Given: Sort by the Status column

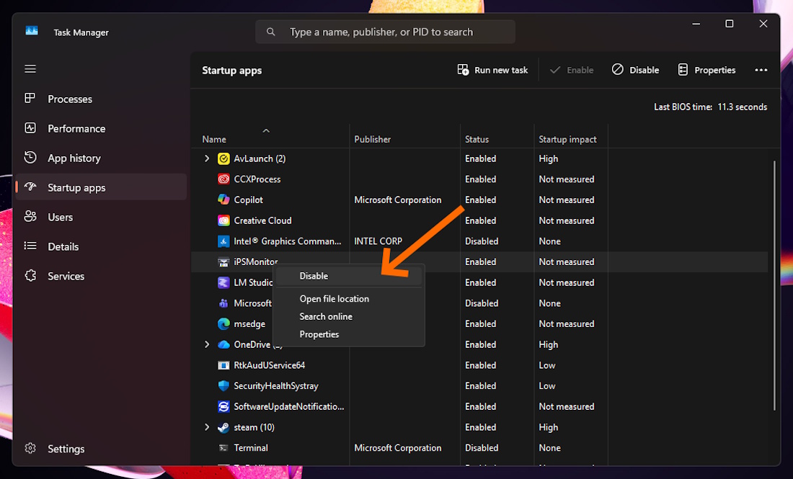Looking at the screenshot, I should 477,140.
